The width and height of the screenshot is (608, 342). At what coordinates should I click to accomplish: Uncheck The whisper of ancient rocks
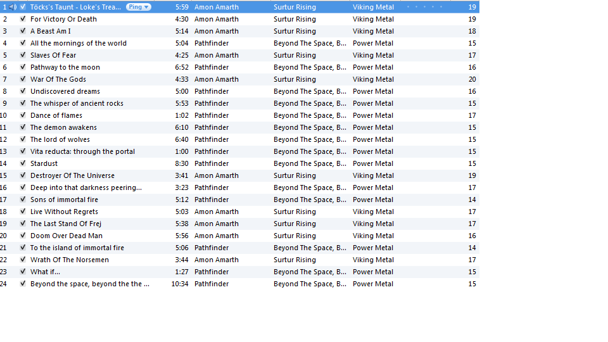tap(23, 103)
